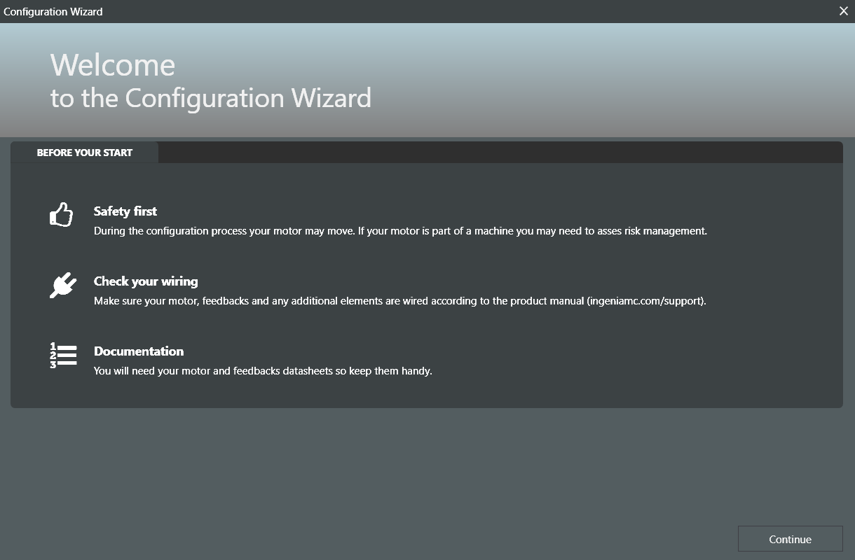Close the Configuration Wizard window

(844, 11)
